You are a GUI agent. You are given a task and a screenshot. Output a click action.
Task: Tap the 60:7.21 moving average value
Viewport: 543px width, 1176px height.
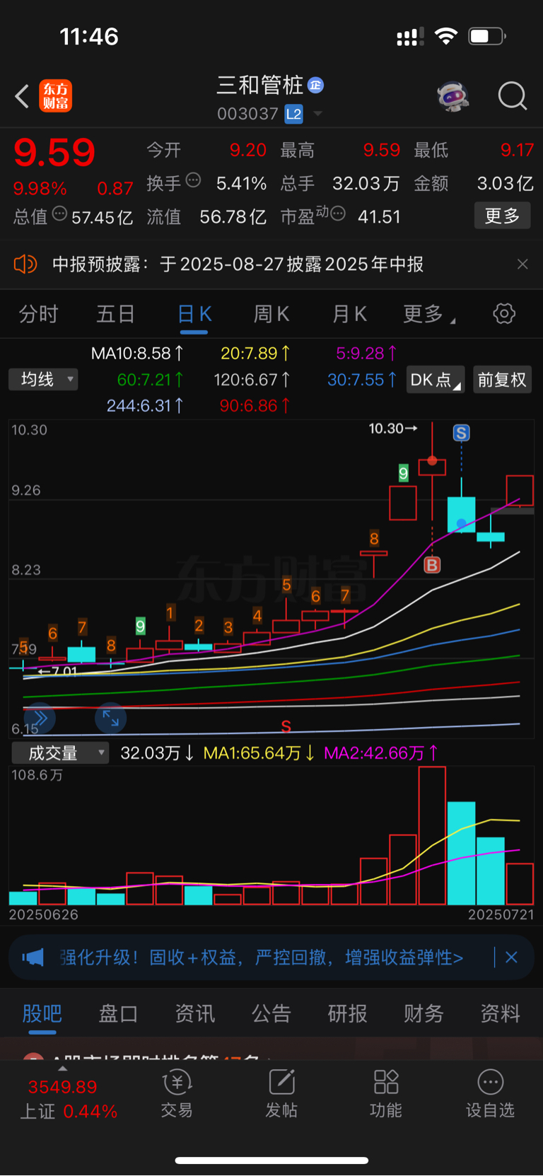coord(151,380)
